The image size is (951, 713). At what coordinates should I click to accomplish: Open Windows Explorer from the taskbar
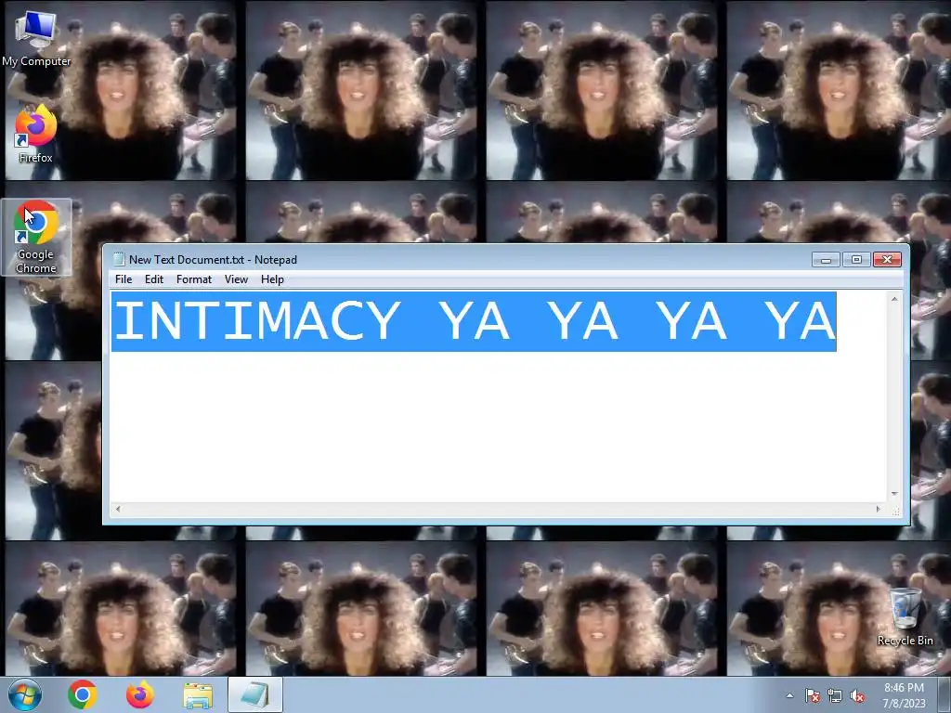198,695
